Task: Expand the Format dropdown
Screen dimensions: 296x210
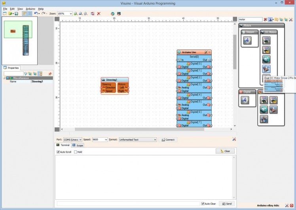Action: [x=155, y=140]
